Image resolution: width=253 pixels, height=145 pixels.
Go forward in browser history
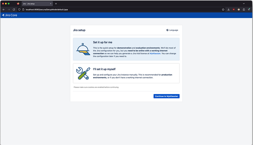pyautogui.click(x=9, y=10)
